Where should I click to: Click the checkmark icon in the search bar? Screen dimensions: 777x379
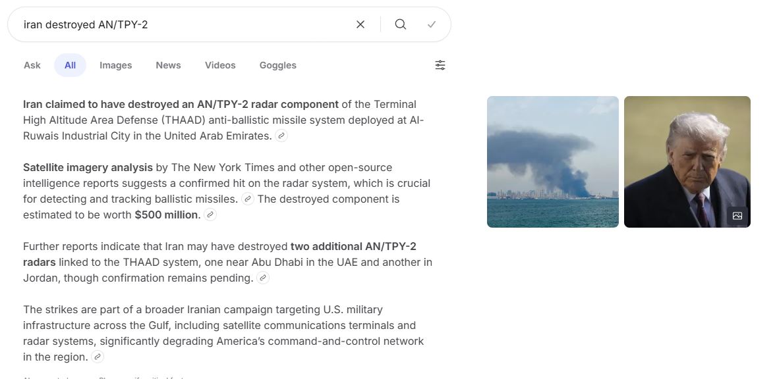(x=432, y=24)
